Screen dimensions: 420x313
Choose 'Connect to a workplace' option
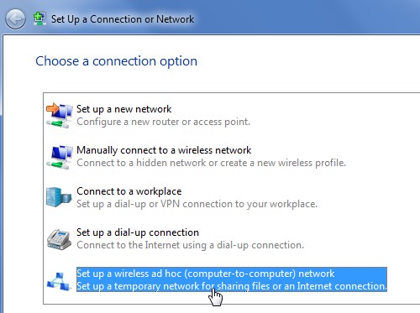(129, 191)
